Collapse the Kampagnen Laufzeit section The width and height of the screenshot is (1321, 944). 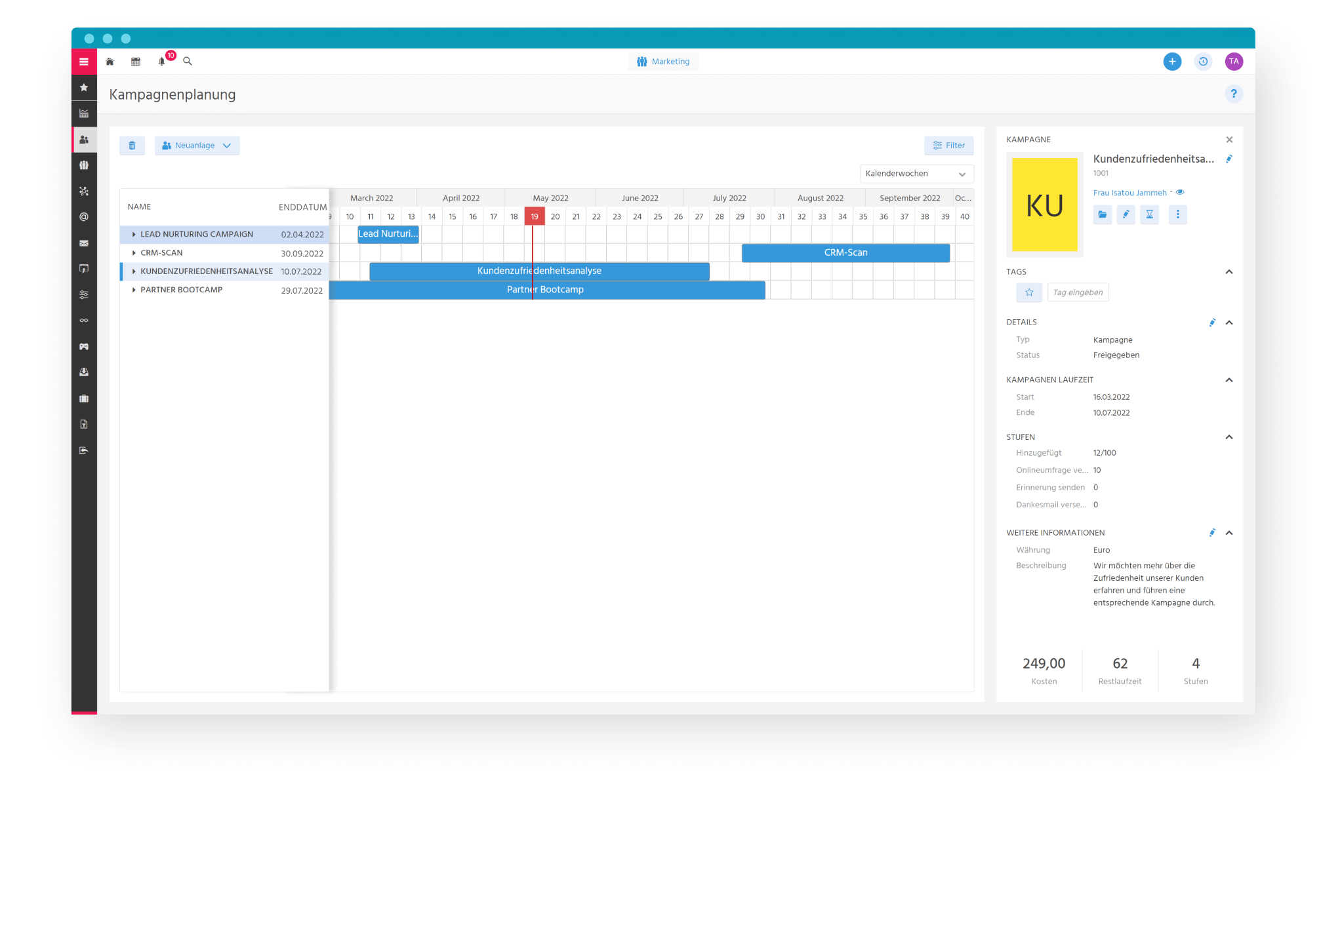(x=1229, y=380)
